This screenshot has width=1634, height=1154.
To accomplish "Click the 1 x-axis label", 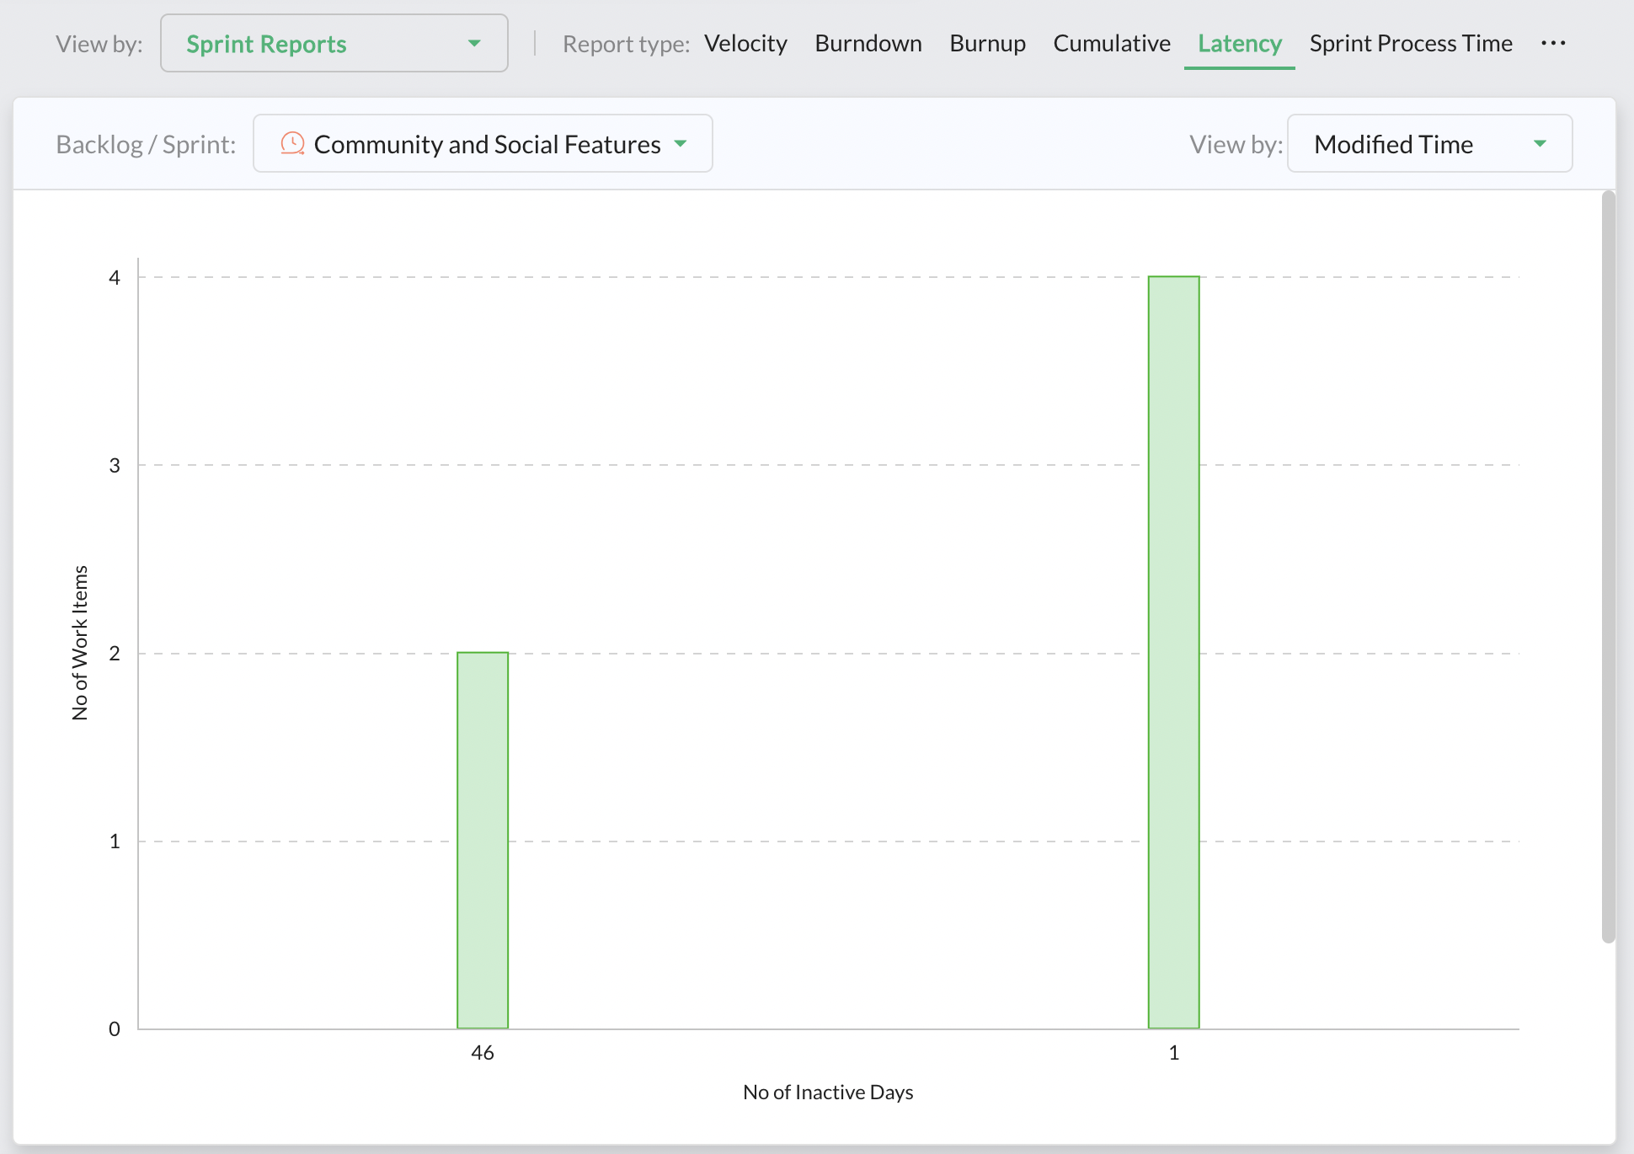I will click(x=1173, y=1053).
